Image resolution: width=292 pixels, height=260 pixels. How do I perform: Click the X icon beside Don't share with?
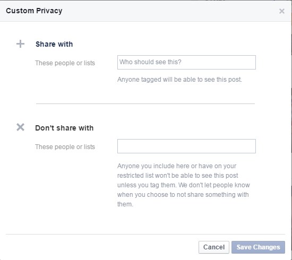20,127
